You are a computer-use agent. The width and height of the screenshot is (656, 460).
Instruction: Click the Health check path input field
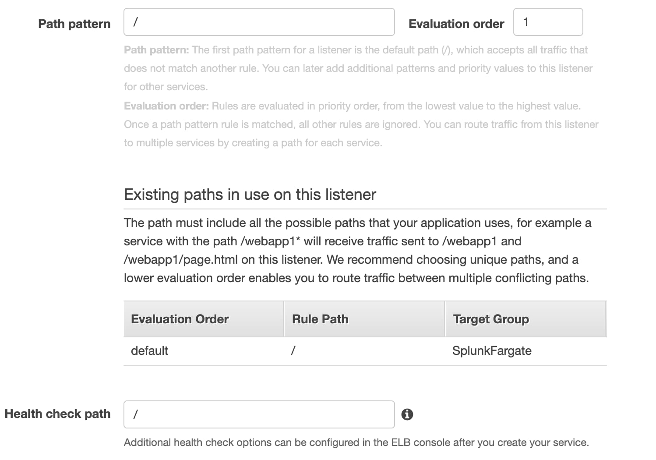pyautogui.click(x=259, y=414)
